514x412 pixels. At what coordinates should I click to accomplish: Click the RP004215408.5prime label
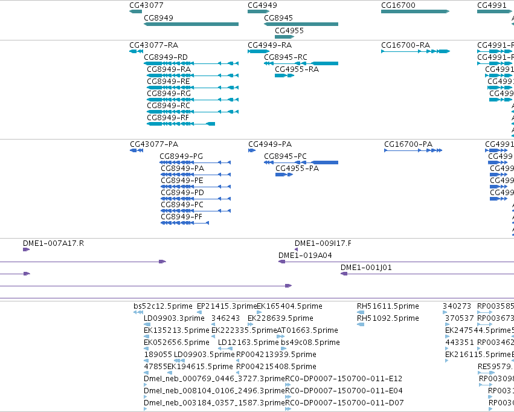pos(276,367)
